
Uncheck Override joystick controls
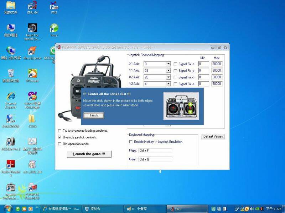(59, 137)
